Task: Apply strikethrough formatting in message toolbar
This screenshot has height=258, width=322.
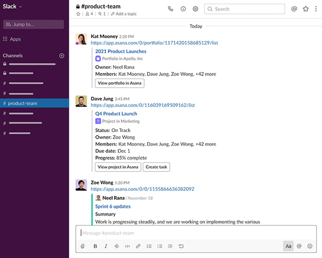Action: (x=116, y=246)
